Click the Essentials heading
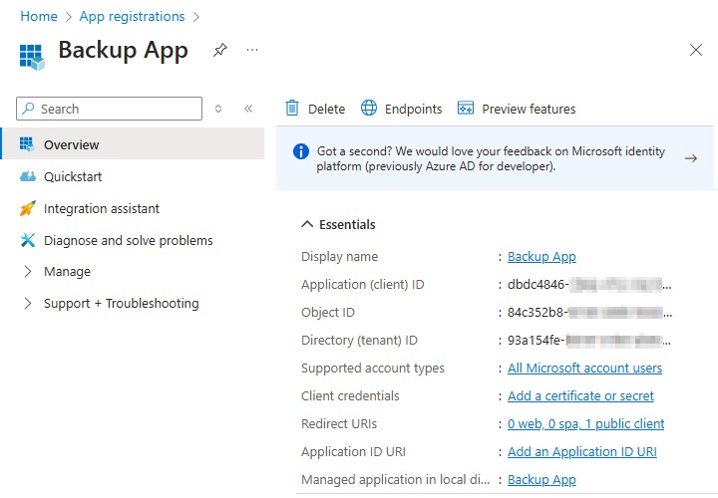 click(x=347, y=224)
